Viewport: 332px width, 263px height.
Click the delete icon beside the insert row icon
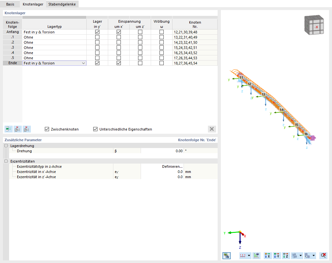pos(18,129)
